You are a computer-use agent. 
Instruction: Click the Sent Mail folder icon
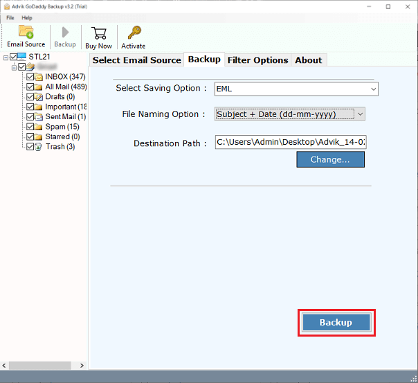coord(38,117)
